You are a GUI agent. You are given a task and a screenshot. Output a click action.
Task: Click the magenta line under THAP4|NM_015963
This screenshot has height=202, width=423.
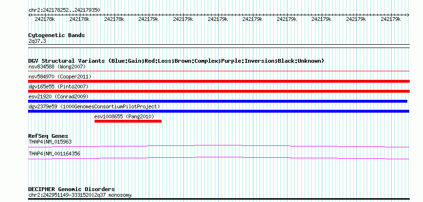coord(219,146)
